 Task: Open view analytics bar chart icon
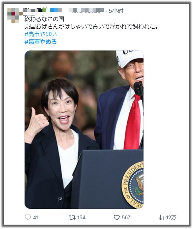(161, 218)
